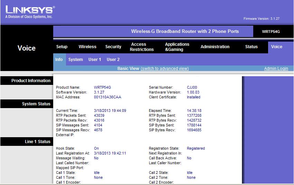Click the serial number value CJJ00
Viewport: 294px width, 185px height.
(192, 87)
